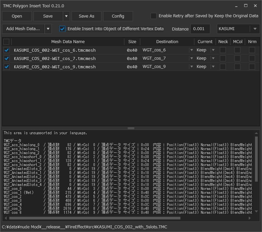Click the Distance input field
This screenshot has width=262, height=232.
point(200,29)
